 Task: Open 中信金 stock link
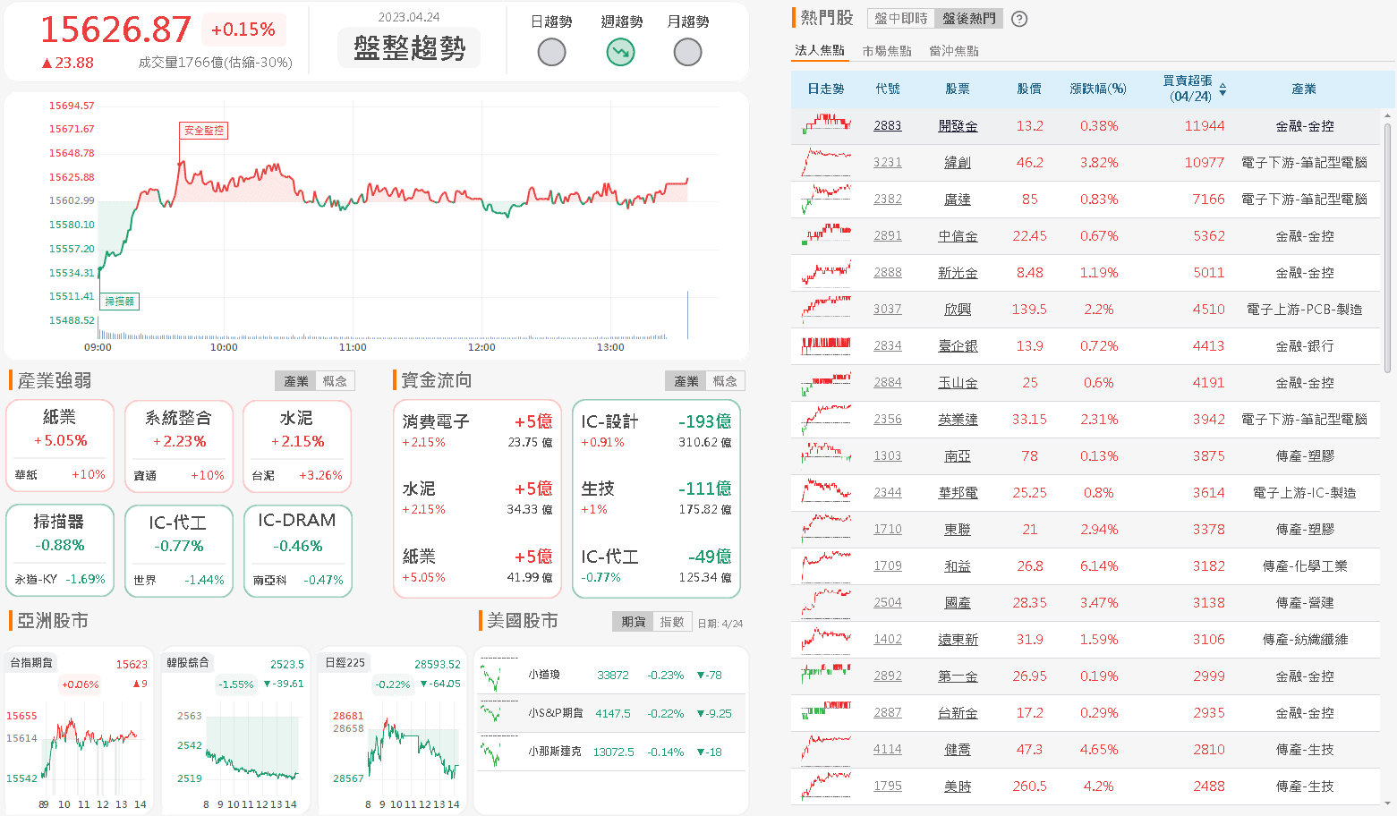tap(958, 236)
